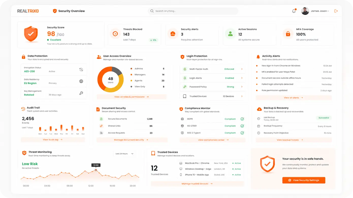The width and height of the screenshot is (353, 198).
Task: Click the Data Residency globe icon
Action: click(x=81, y=81)
